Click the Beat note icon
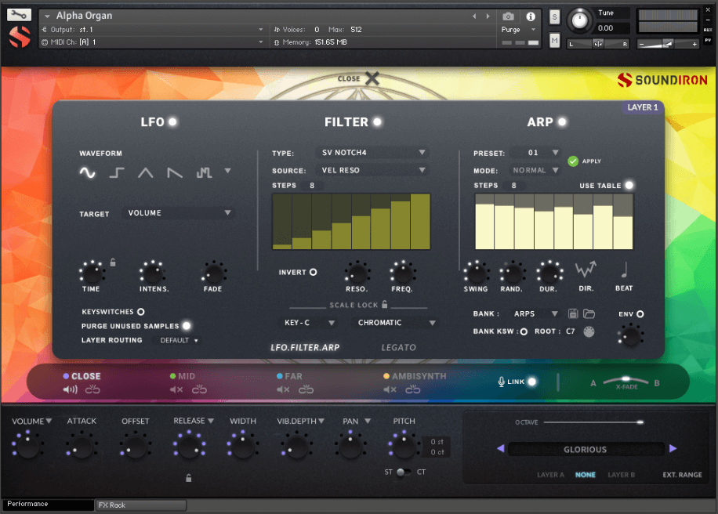718x514 pixels. 624,270
